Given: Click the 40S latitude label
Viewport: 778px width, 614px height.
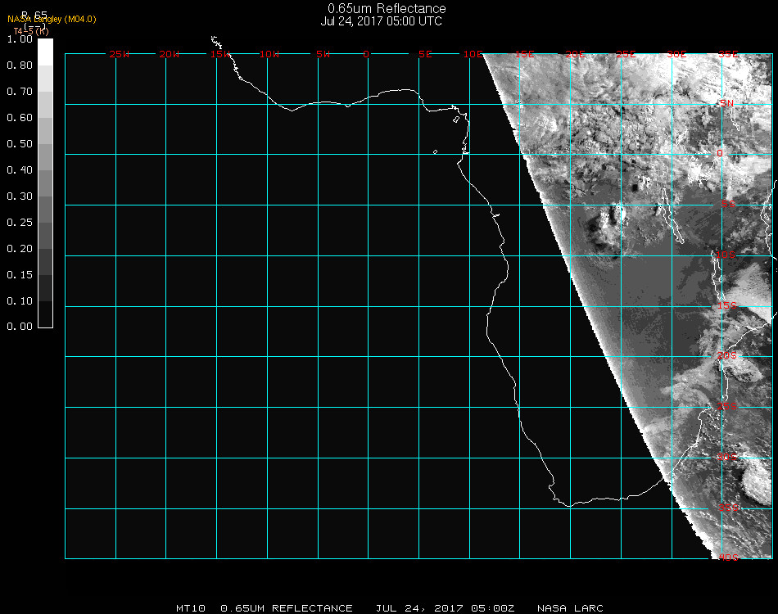Looking at the screenshot, I should tap(726, 558).
